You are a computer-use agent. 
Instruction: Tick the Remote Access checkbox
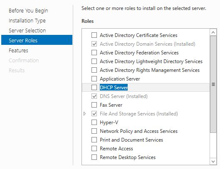pos(94,149)
